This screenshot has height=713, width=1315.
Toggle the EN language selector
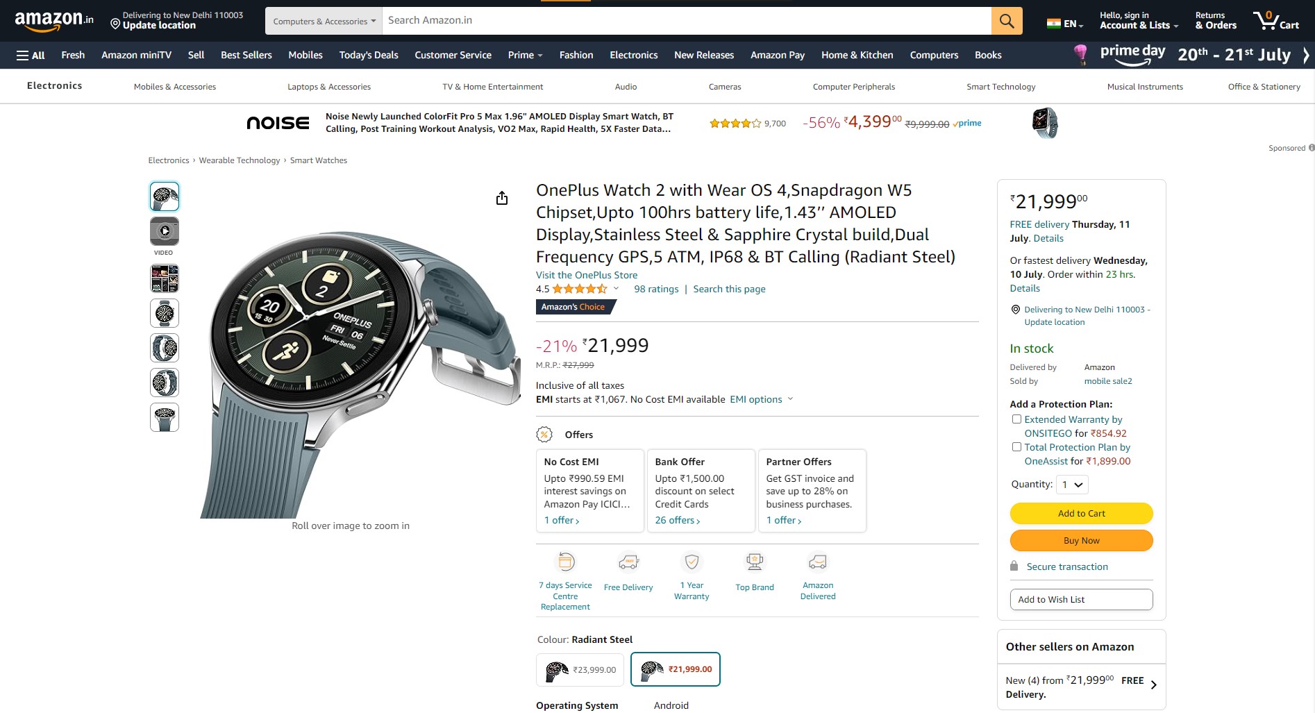1065,24
